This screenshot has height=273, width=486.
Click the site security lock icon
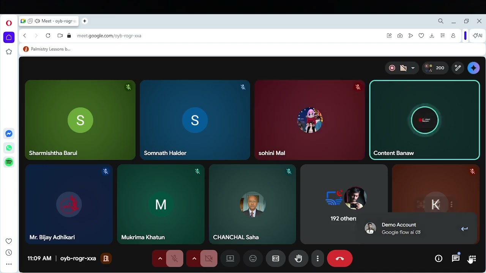coord(69,36)
